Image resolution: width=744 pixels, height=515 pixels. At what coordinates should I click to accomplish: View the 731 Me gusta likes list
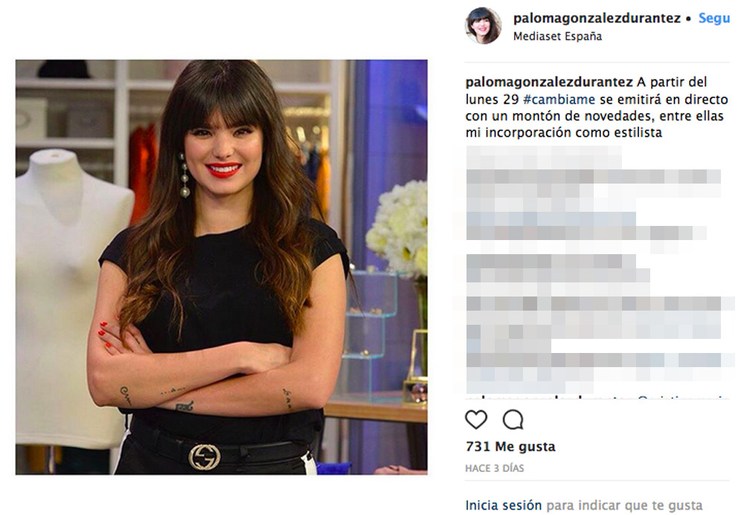(x=510, y=447)
